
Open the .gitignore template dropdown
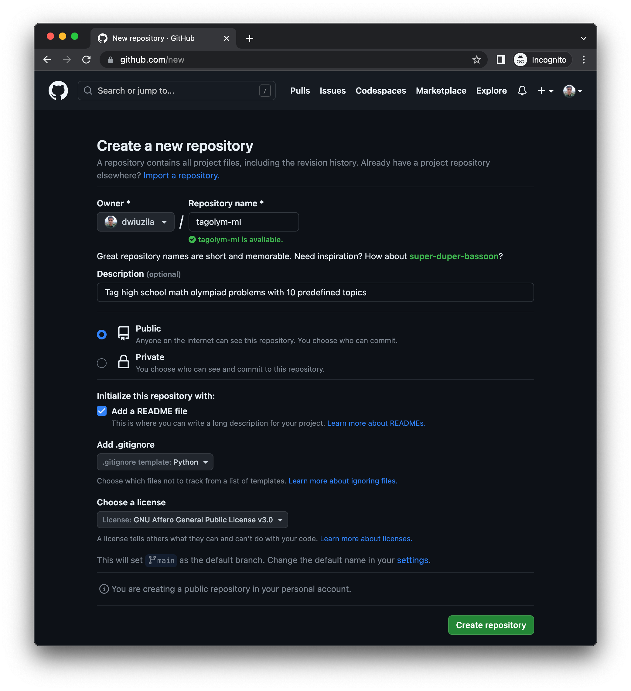click(x=155, y=462)
